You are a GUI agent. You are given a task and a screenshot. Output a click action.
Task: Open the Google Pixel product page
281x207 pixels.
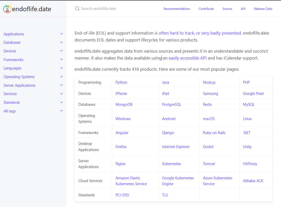(x=253, y=94)
